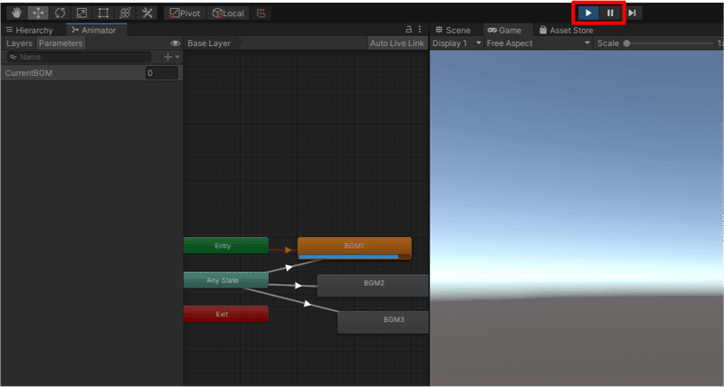The image size is (724, 387).
Task: Select the Move tool
Action: pos(38,13)
